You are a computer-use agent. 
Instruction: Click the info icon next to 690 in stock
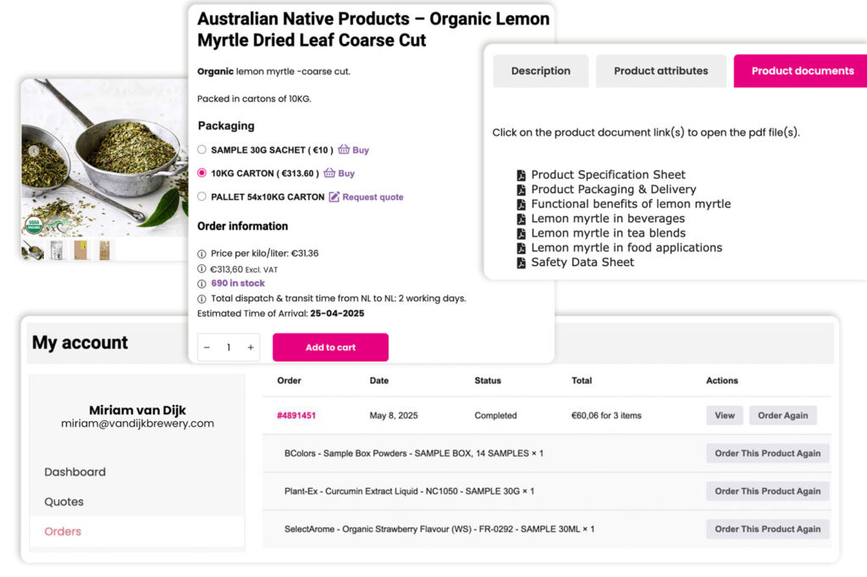tap(202, 283)
